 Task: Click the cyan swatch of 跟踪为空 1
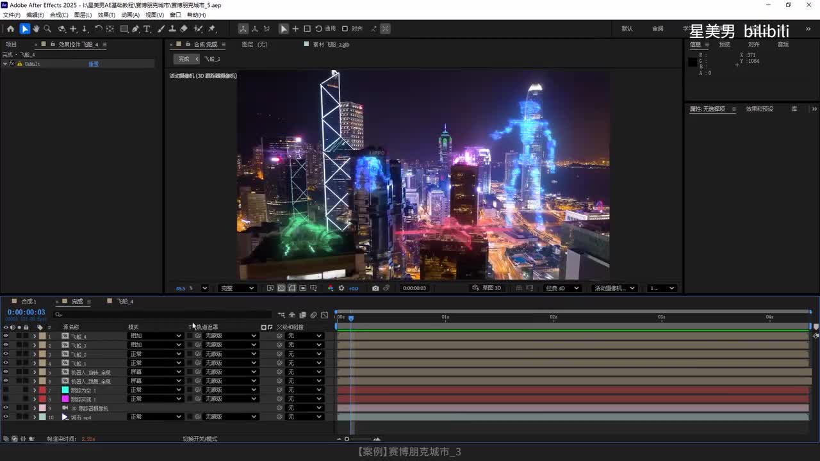click(65, 390)
